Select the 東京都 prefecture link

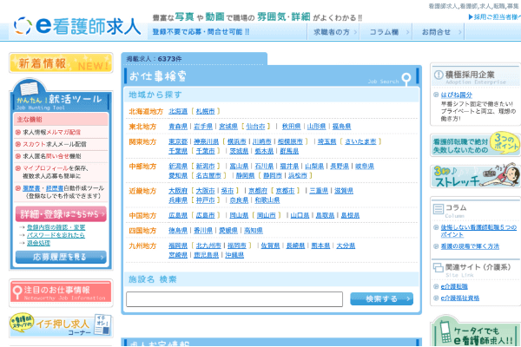(178, 141)
